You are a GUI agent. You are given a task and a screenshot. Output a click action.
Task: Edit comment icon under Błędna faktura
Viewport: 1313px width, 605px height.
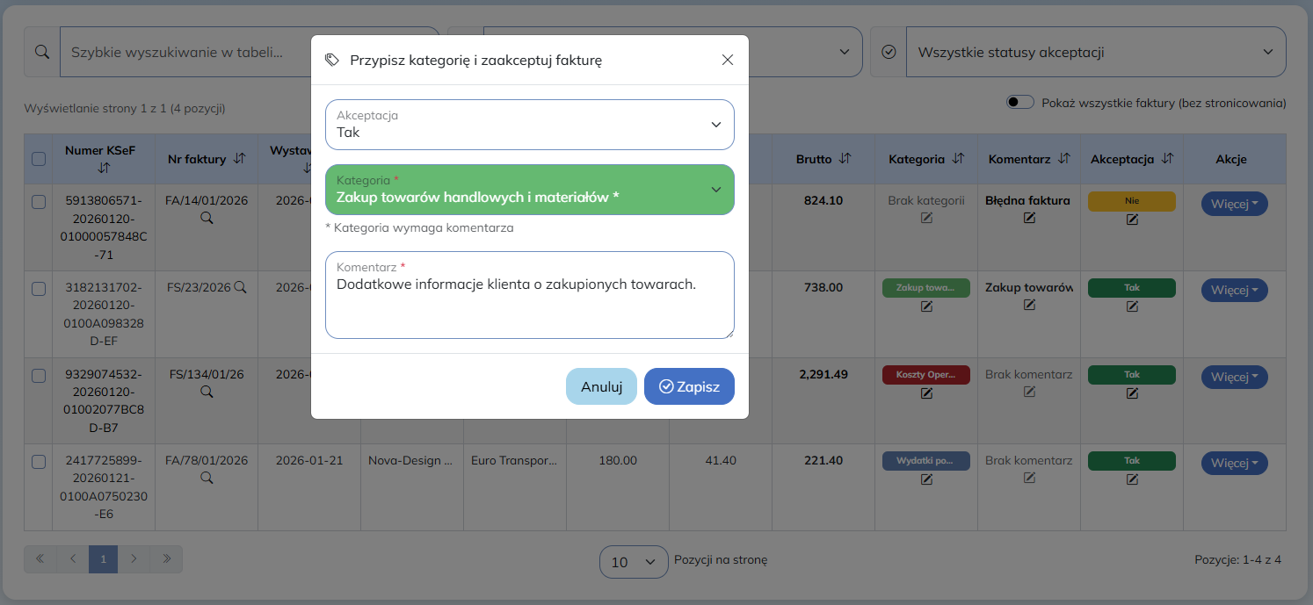point(1029,219)
